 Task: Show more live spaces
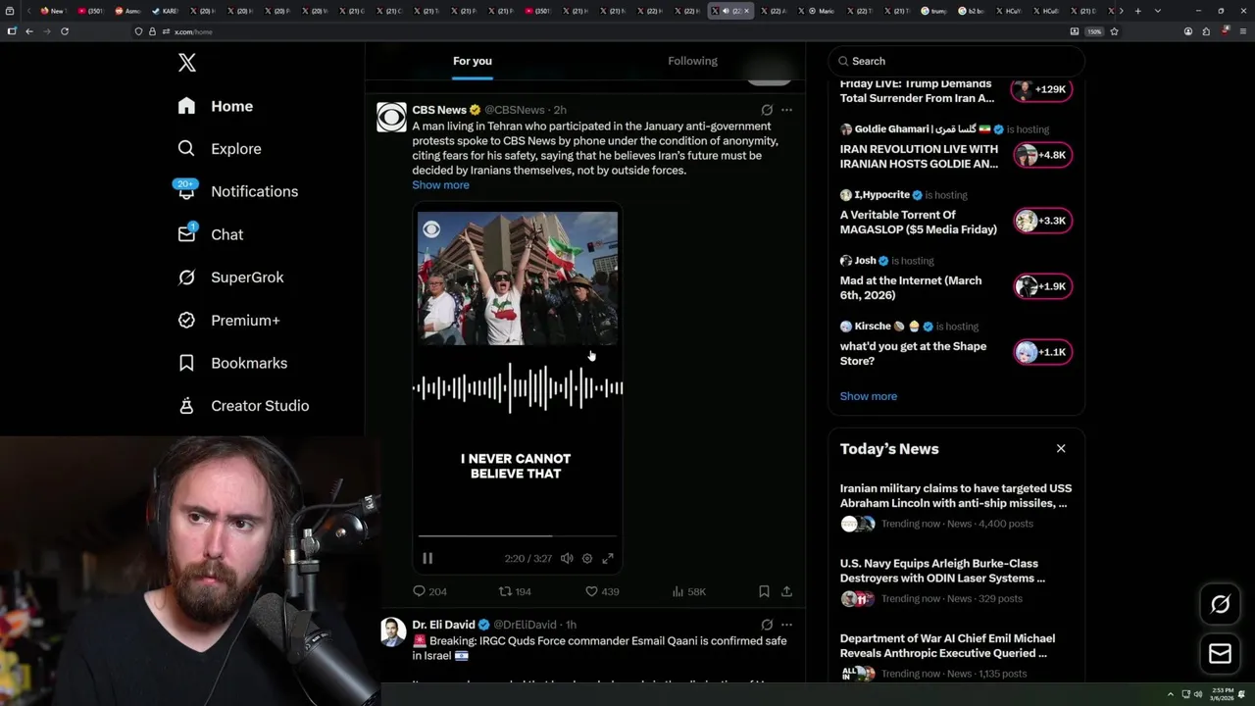(868, 396)
